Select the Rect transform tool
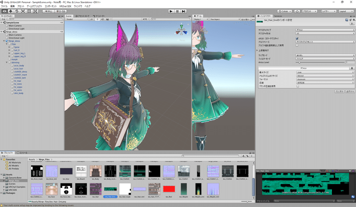 click(x=29, y=11)
